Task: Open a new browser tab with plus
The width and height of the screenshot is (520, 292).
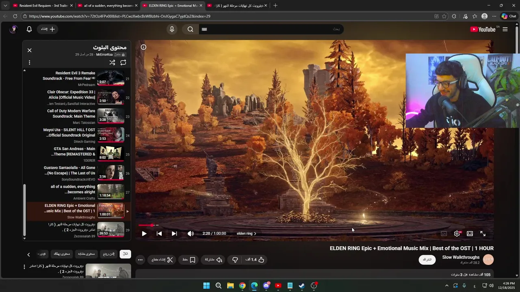Action: click(x=275, y=6)
